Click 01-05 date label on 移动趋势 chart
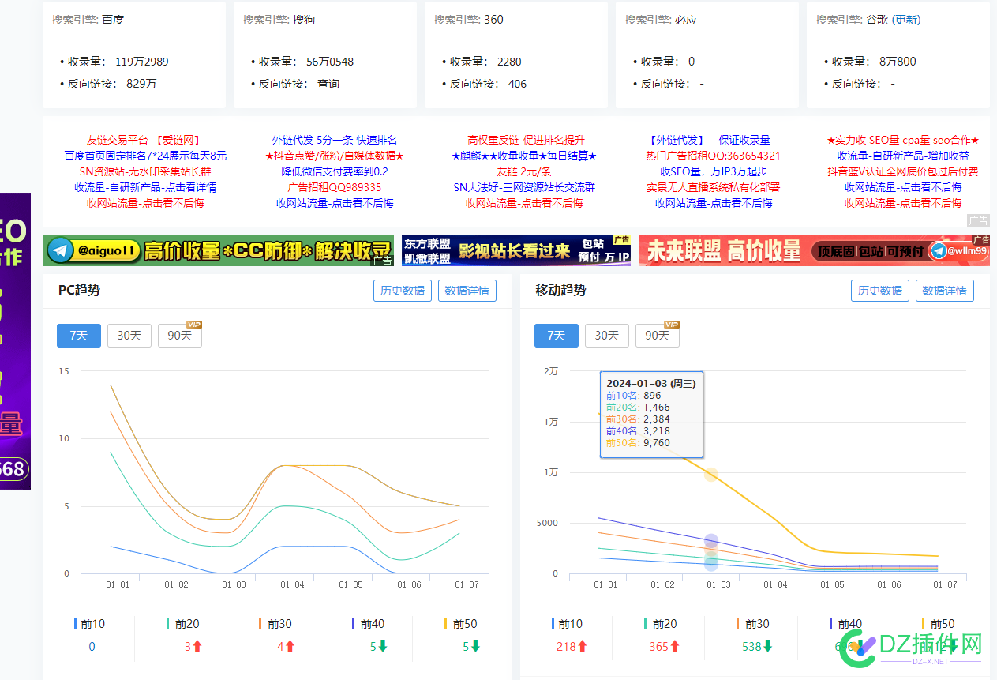 coord(832,584)
